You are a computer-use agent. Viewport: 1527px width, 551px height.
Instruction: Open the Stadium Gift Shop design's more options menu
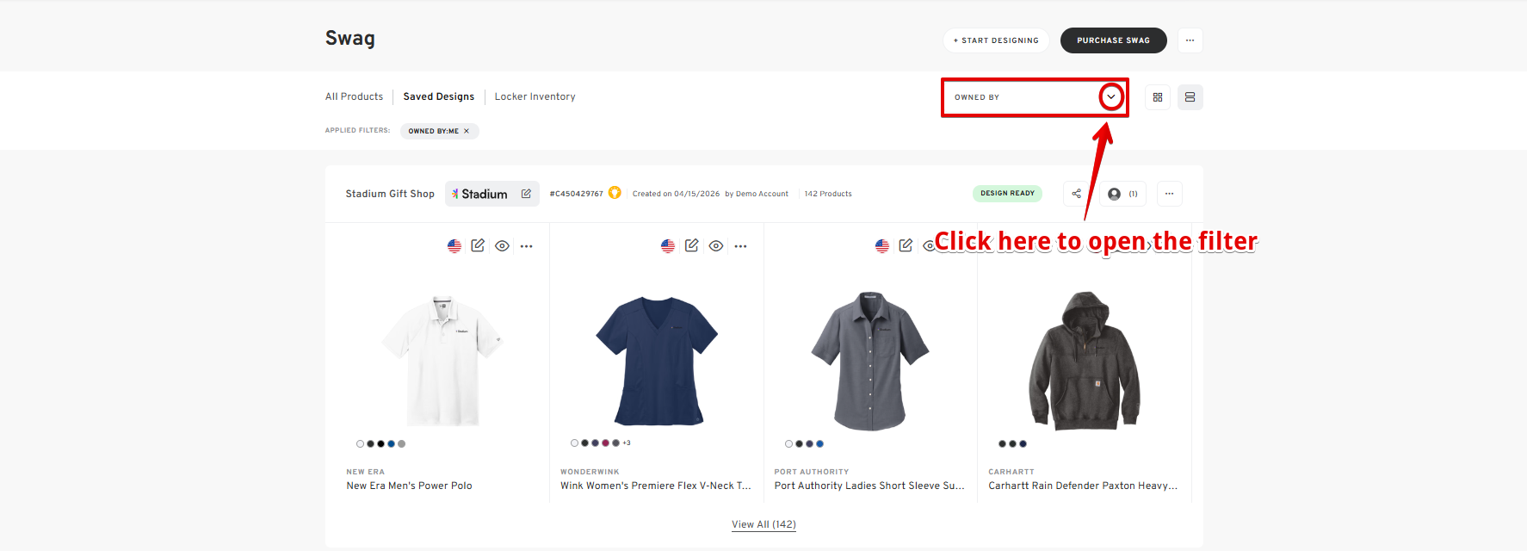coord(1169,194)
